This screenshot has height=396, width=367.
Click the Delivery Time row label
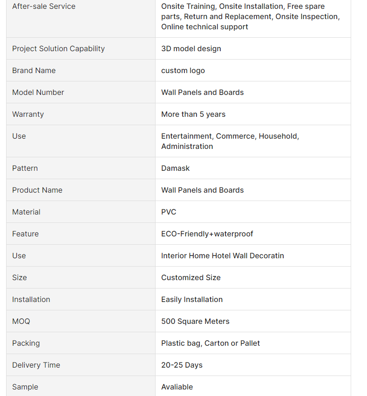pyautogui.click(x=36, y=365)
